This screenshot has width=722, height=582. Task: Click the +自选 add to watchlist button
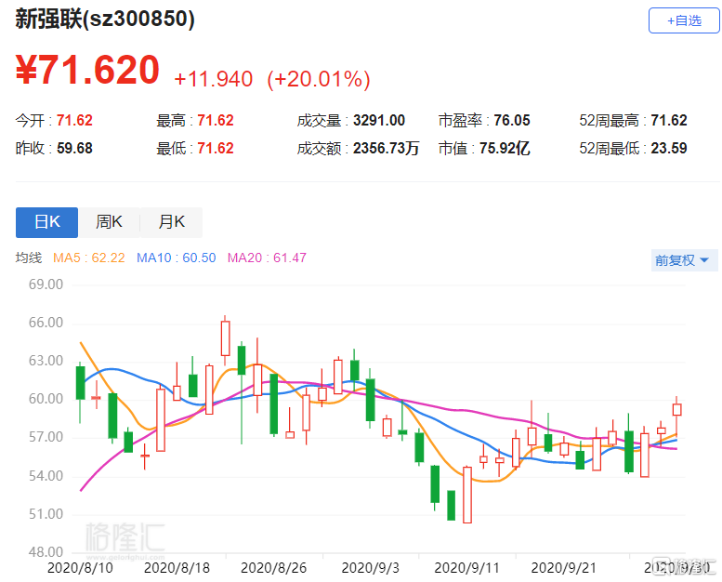point(683,20)
